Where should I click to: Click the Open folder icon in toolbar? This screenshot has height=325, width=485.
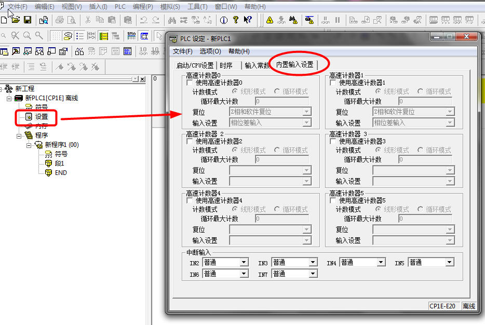[16, 20]
